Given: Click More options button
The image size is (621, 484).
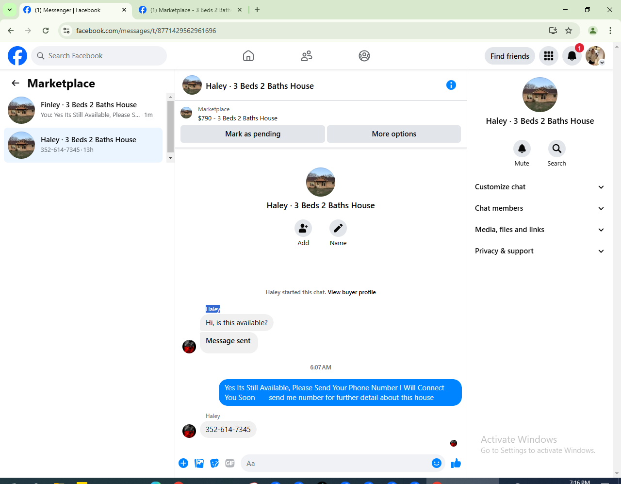Looking at the screenshot, I should coord(394,134).
